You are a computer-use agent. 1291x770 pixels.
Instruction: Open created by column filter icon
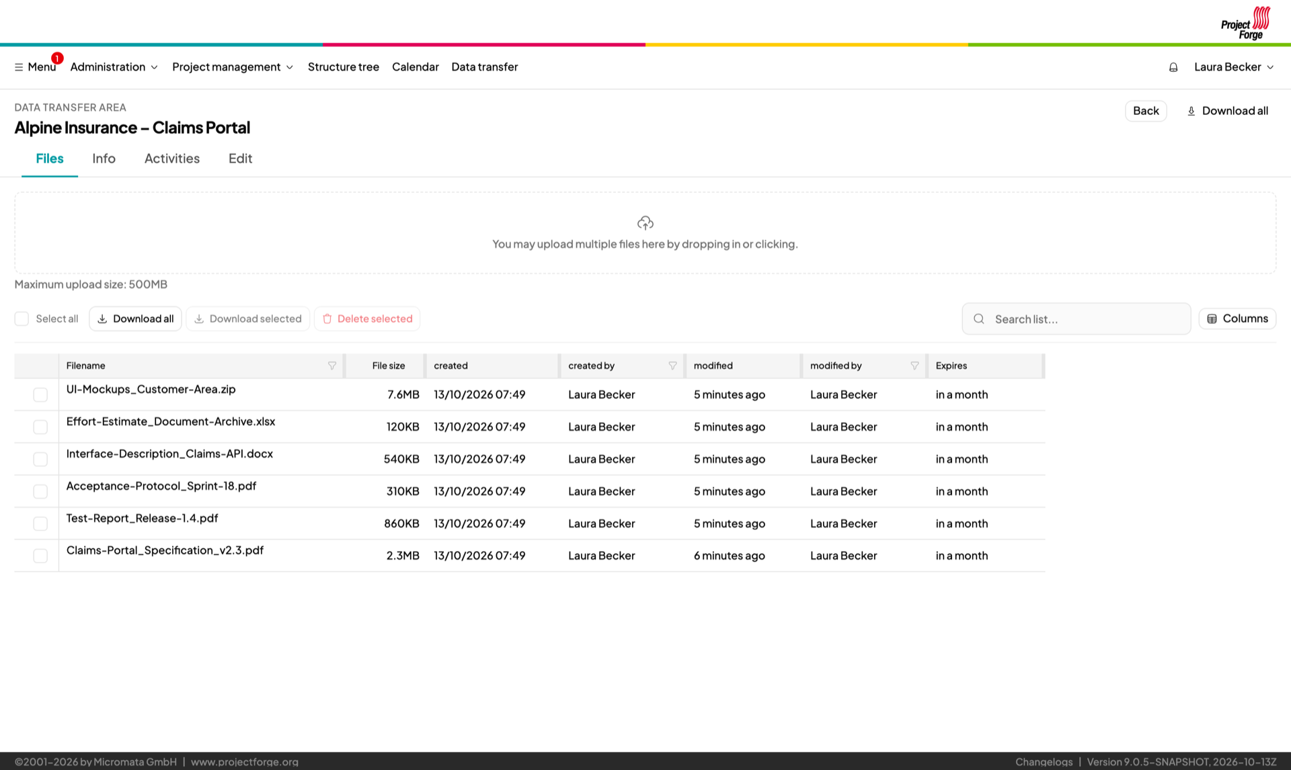[x=672, y=366]
